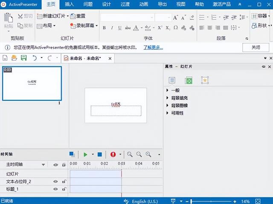The height and width of the screenshot is (204, 273).
Task: Open slide properties list tab icon
Action: [172, 80]
